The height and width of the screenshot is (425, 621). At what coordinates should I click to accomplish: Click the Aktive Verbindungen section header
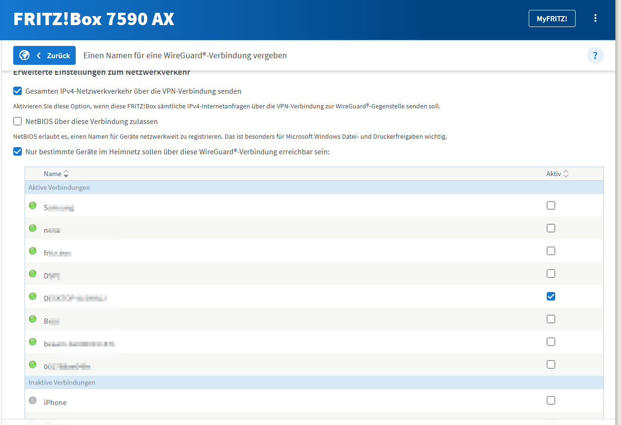pos(59,187)
